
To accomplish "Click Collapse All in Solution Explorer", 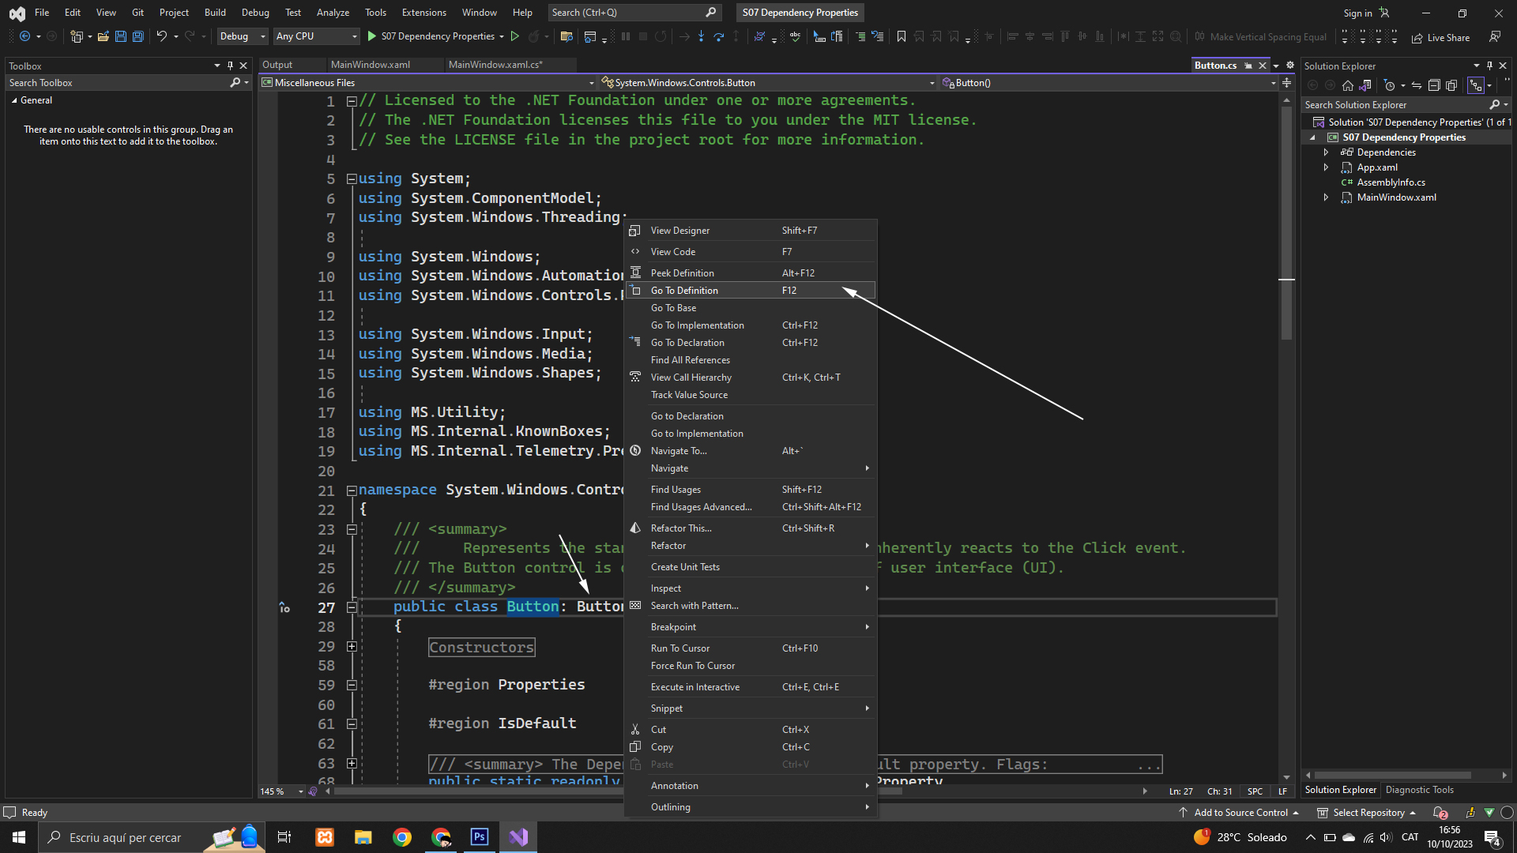I will coord(1434,85).
